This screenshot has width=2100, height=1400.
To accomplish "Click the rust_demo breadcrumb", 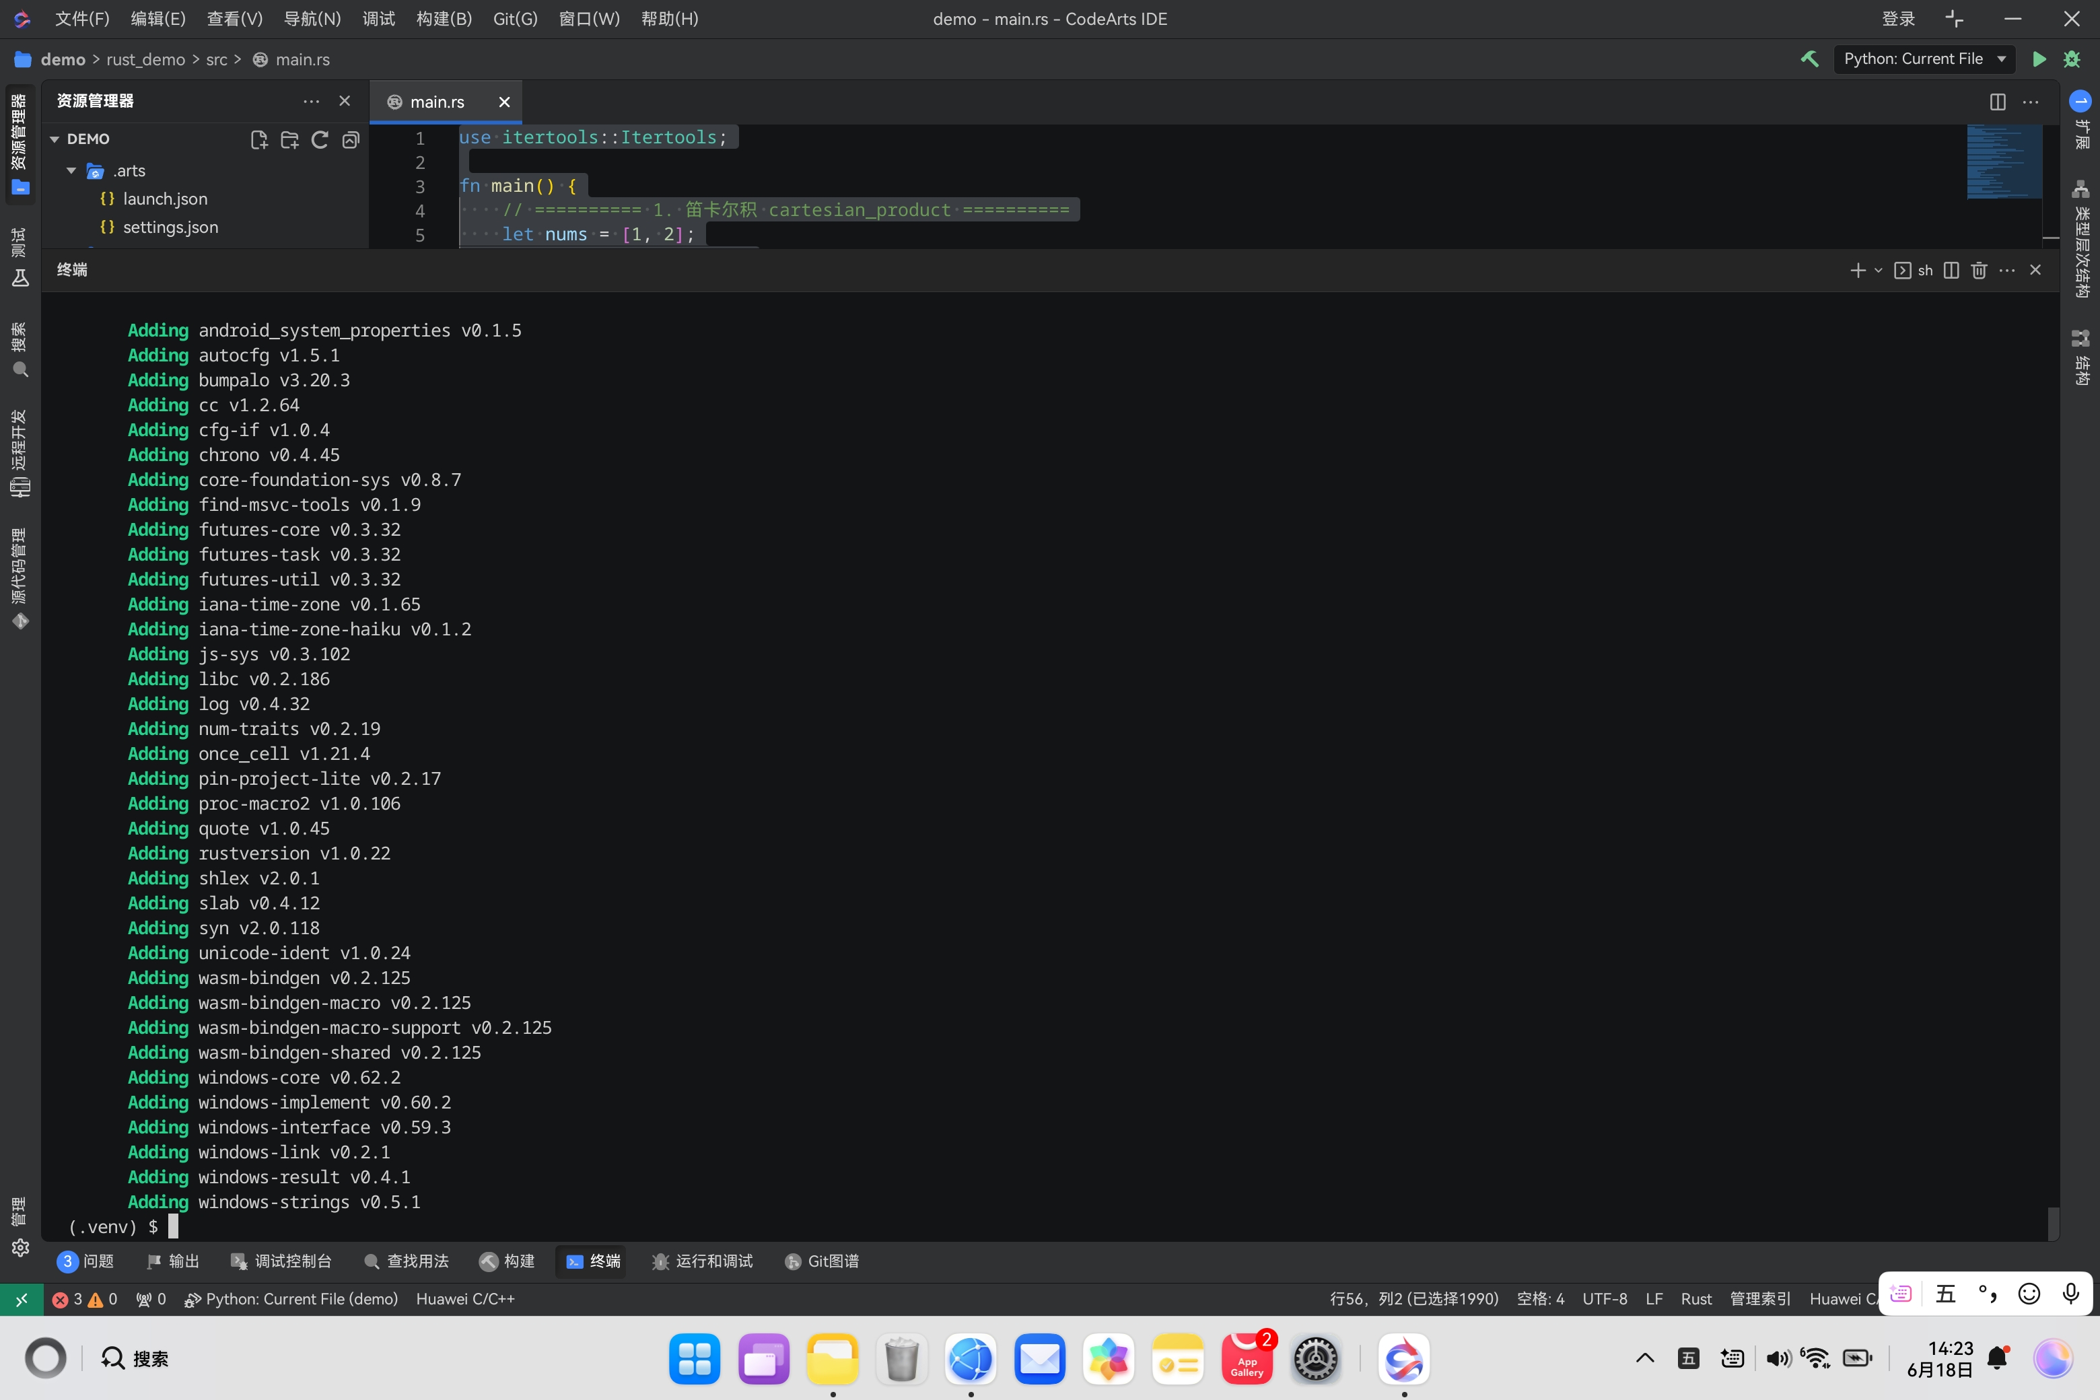I will [x=145, y=59].
